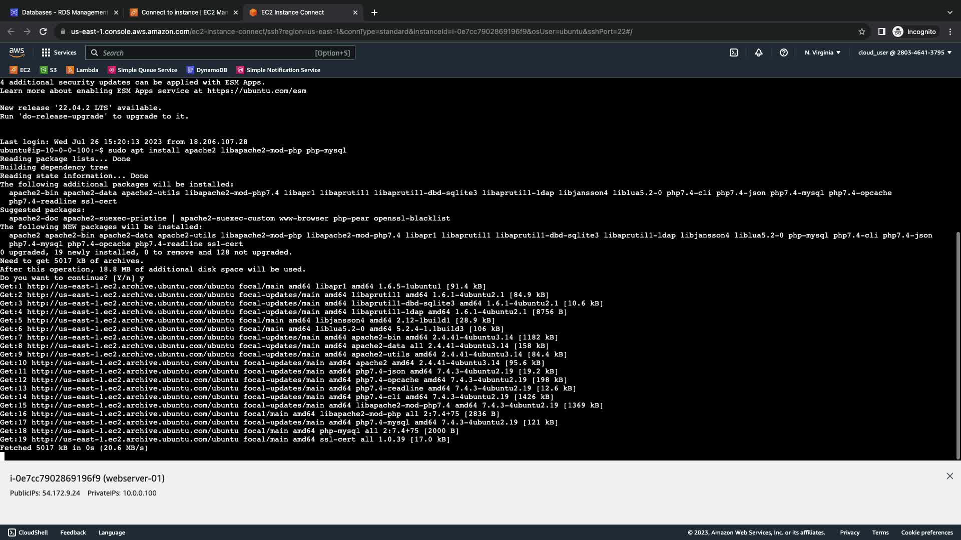Image resolution: width=961 pixels, height=540 pixels.
Task: Open the Services grid menu
Action: (59, 52)
